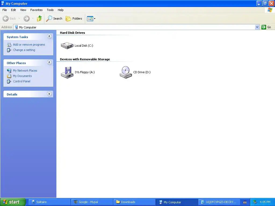Click the Change a setting icon
Screen dimensions: 275x206
click(x=9, y=50)
